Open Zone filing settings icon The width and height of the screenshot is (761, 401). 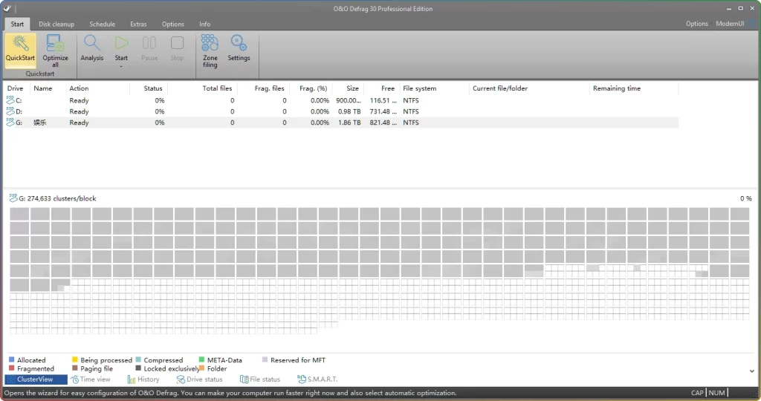click(x=210, y=42)
